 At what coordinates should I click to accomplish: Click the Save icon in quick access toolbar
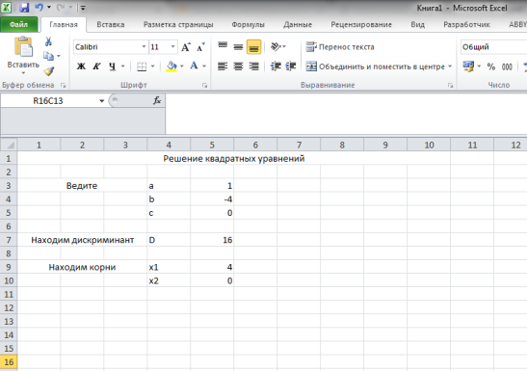(24, 8)
